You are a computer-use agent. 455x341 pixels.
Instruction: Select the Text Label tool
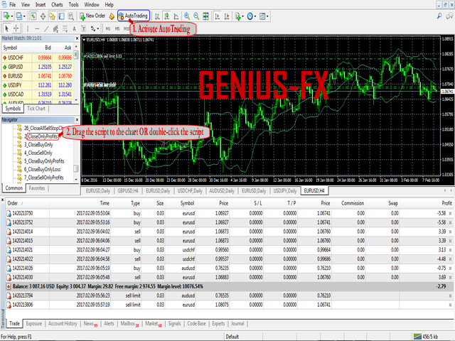tap(84, 28)
